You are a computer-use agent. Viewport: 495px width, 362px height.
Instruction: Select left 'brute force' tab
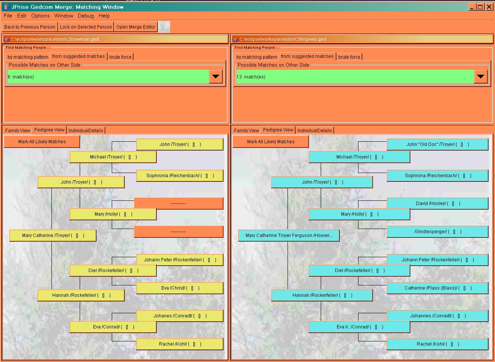click(x=120, y=57)
